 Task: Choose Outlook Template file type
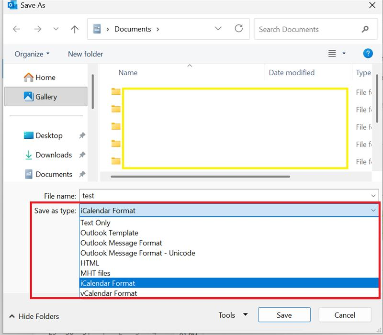coord(229,233)
